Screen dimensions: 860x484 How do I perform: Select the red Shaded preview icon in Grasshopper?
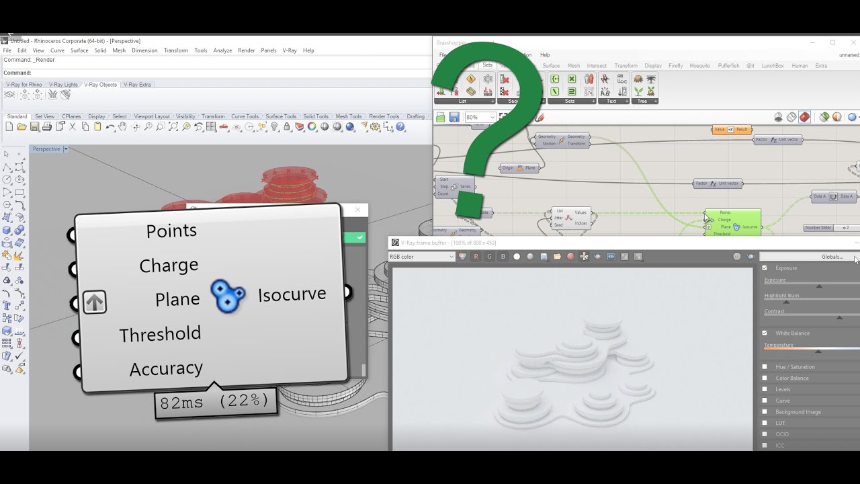coord(804,117)
